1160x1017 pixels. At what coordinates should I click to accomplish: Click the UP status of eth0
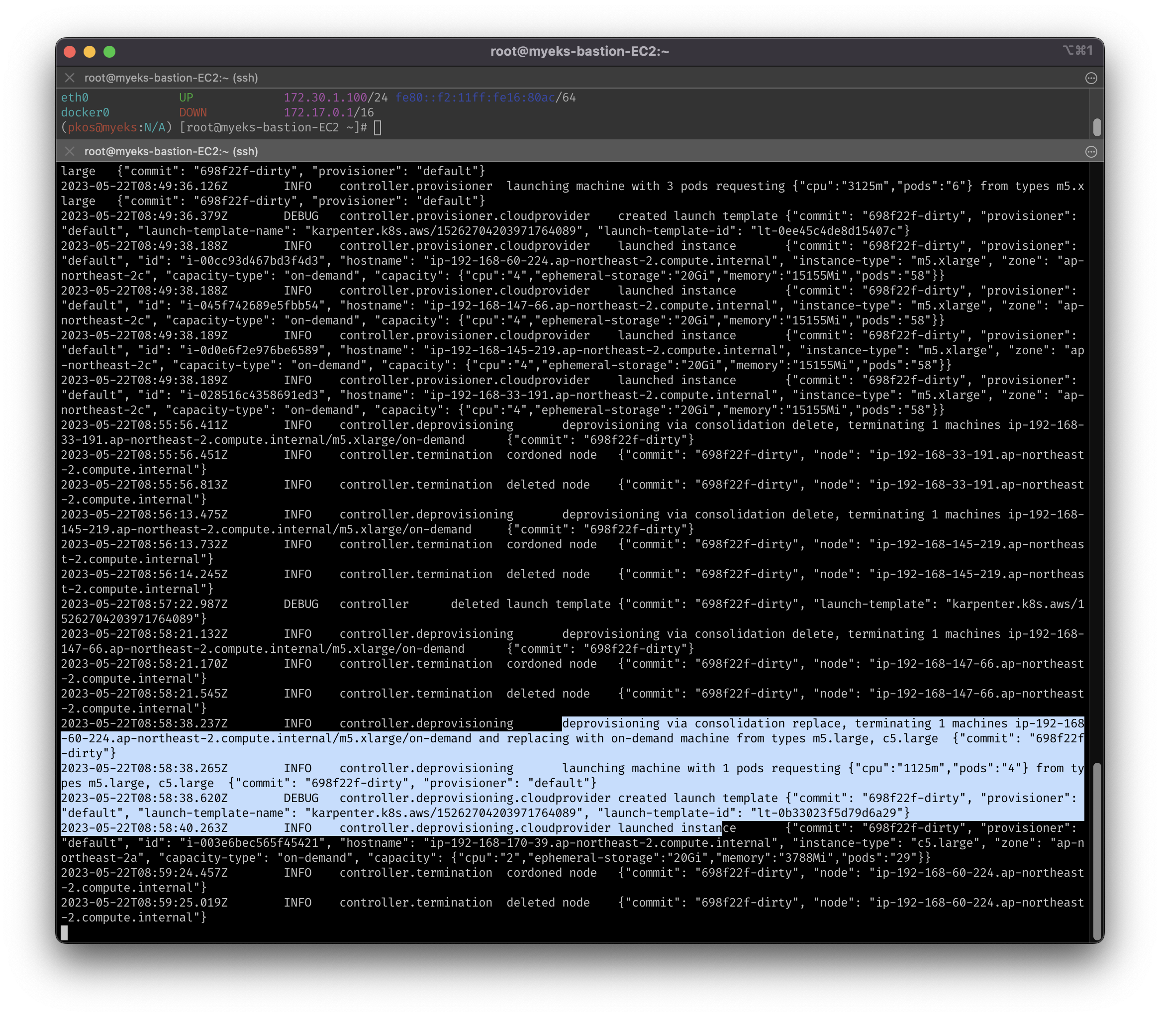186,98
